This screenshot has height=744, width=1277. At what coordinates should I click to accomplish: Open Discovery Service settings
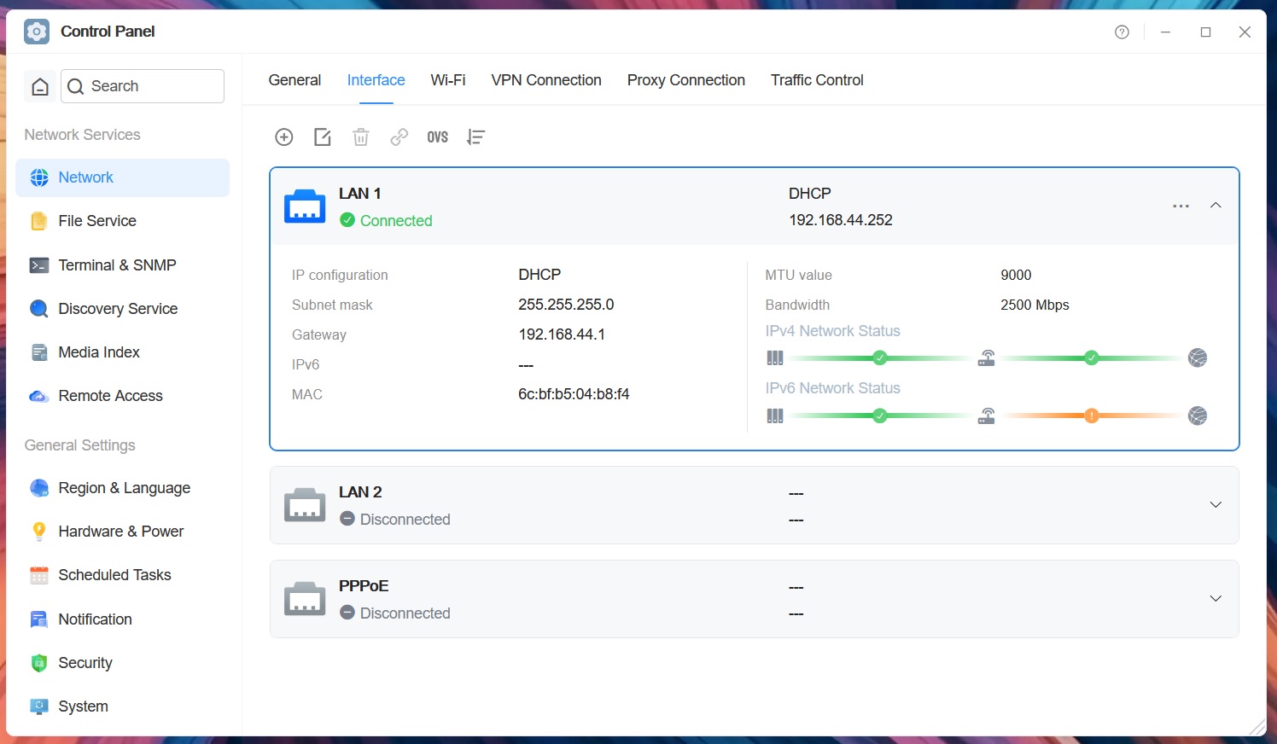click(122, 309)
